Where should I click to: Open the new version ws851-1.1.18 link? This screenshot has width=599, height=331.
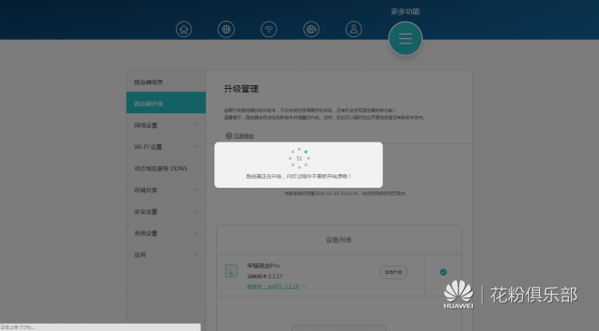pos(273,287)
